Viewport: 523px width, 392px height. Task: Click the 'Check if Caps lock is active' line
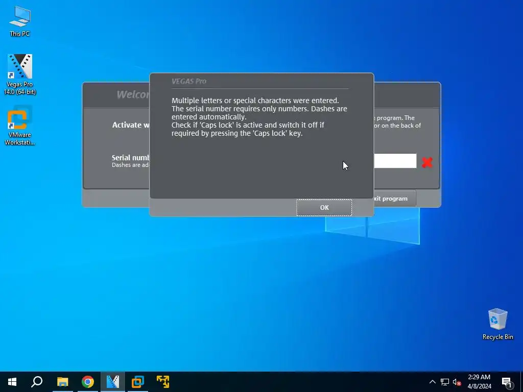pyautogui.click(x=248, y=129)
